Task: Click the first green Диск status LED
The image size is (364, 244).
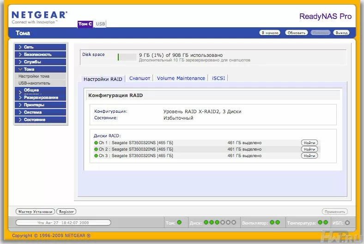Action: tap(206, 222)
